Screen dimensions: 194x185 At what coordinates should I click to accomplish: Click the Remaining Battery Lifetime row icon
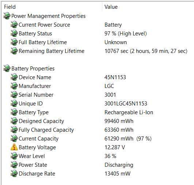14,51
